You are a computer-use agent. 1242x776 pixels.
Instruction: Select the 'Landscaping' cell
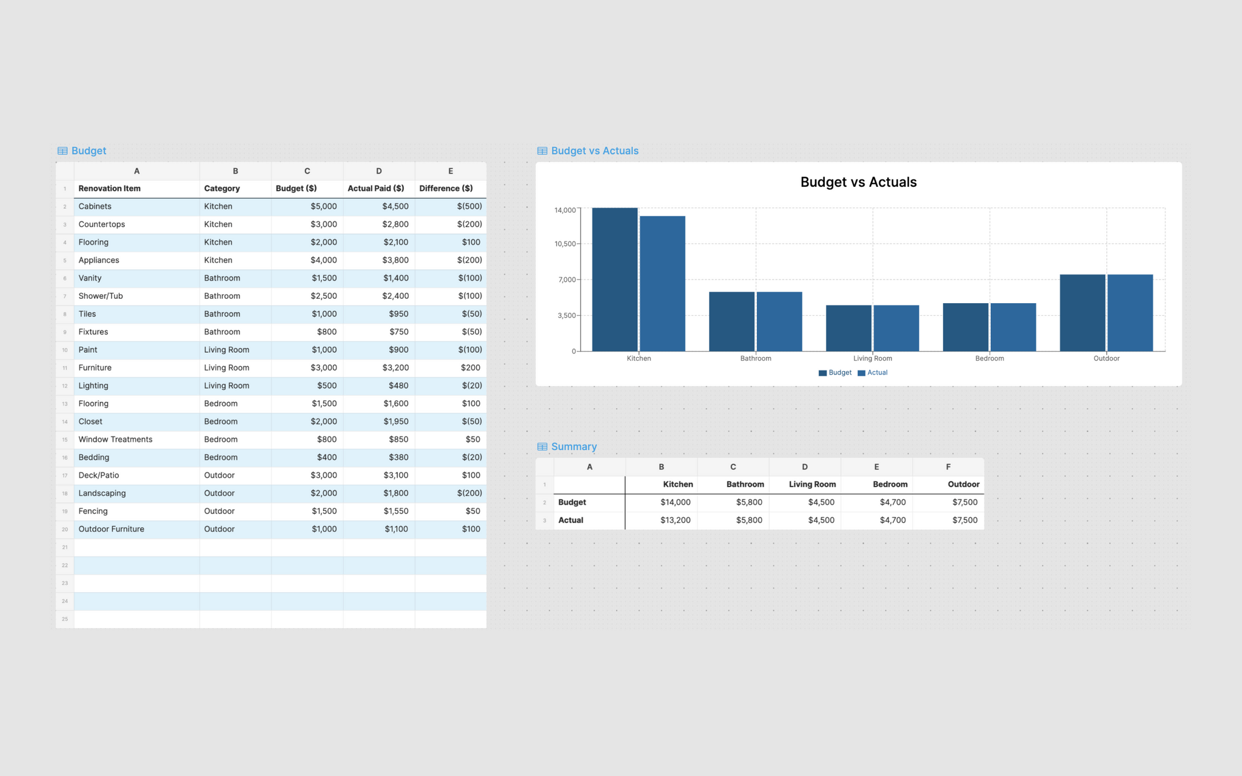pyautogui.click(x=136, y=493)
